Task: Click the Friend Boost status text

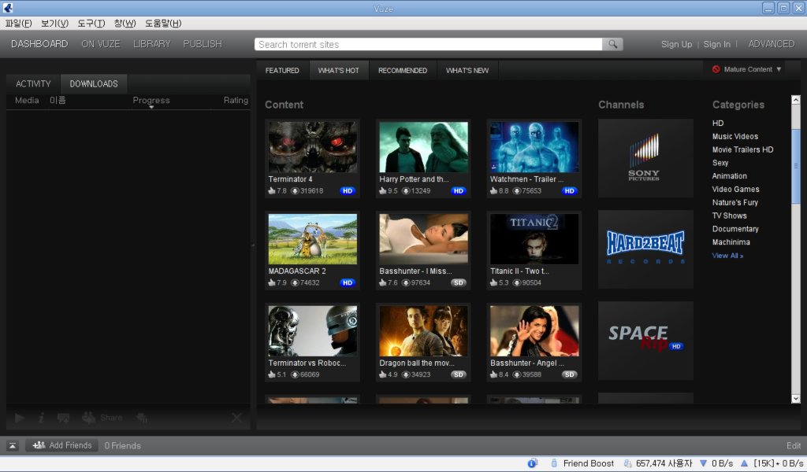Action: (x=588, y=463)
